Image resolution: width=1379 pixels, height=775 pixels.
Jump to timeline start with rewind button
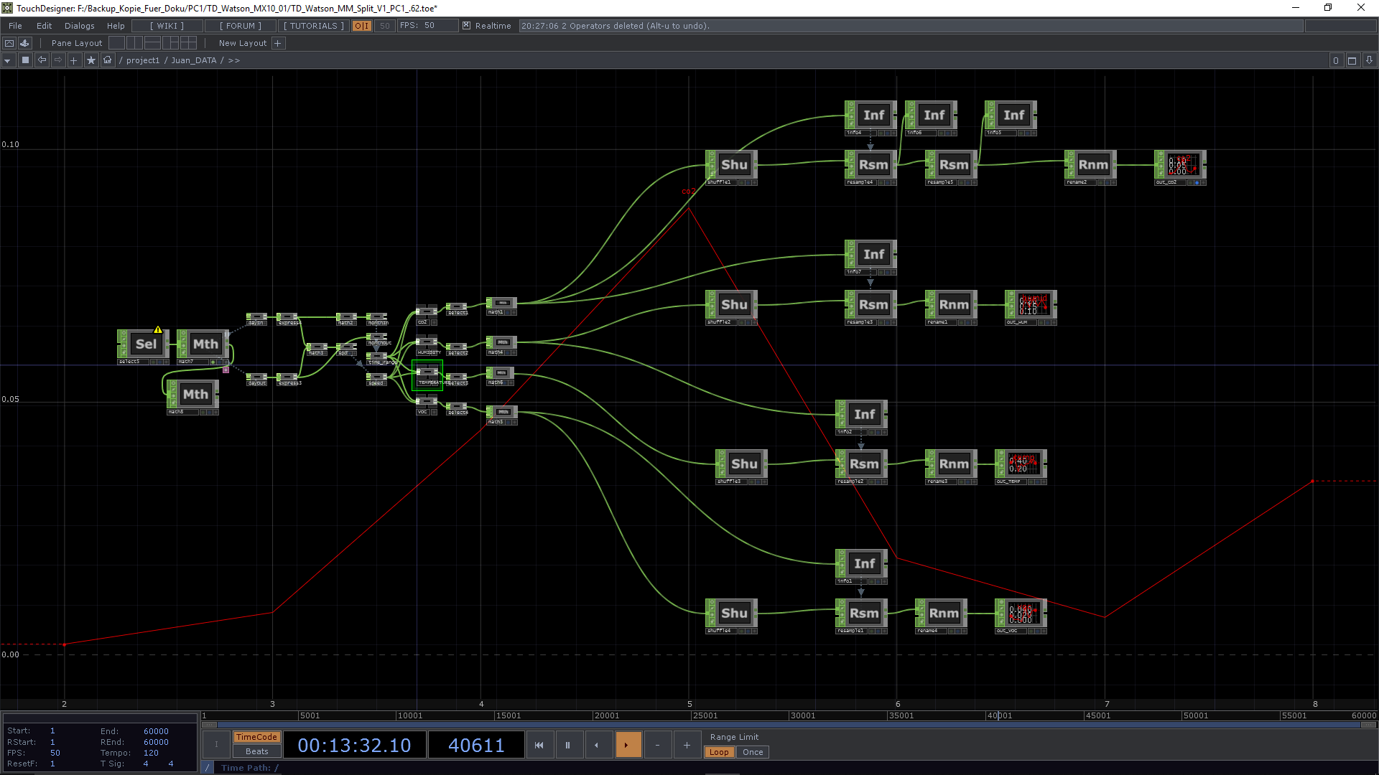[539, 745]
